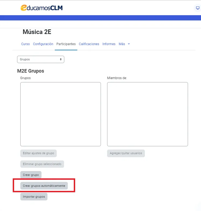Screen dimensions: 201x211
Task: Click inside the Miembros de list box
Action: pyautogui.click(x=147, y=114)
